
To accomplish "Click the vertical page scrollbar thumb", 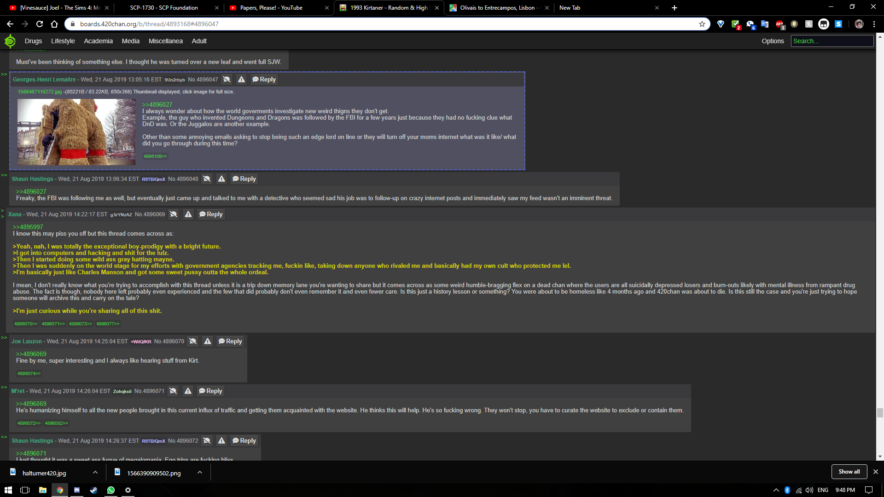I will 880,412.
